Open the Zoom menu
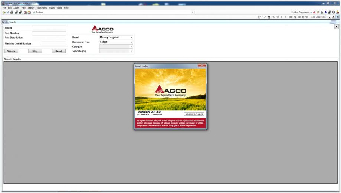 tap(16, 8)
